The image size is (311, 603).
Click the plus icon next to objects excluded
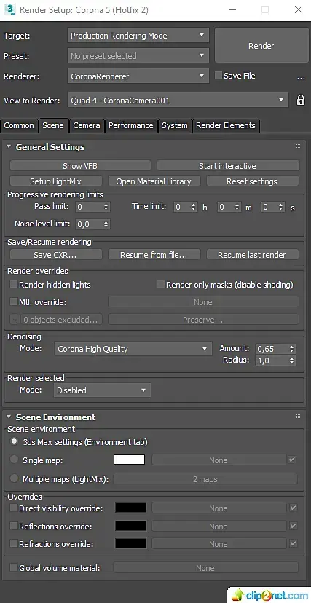click(x=15, y=320)
